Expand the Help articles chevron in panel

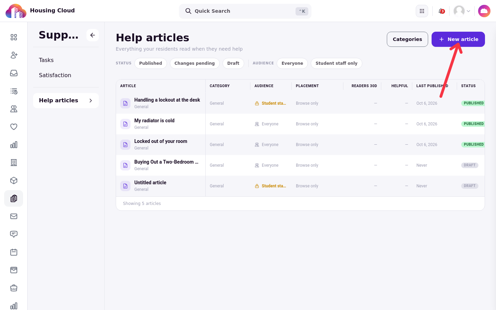91,101
